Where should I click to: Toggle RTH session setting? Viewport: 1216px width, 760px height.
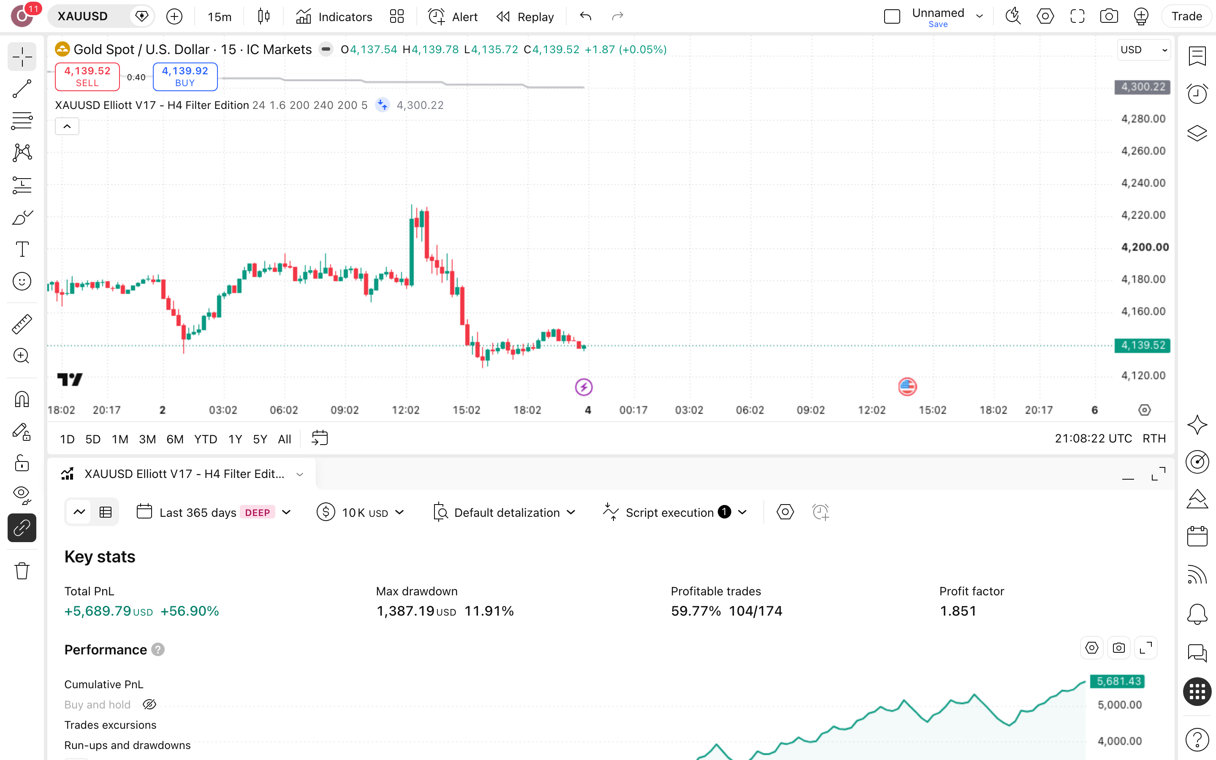coord(1154,439)
